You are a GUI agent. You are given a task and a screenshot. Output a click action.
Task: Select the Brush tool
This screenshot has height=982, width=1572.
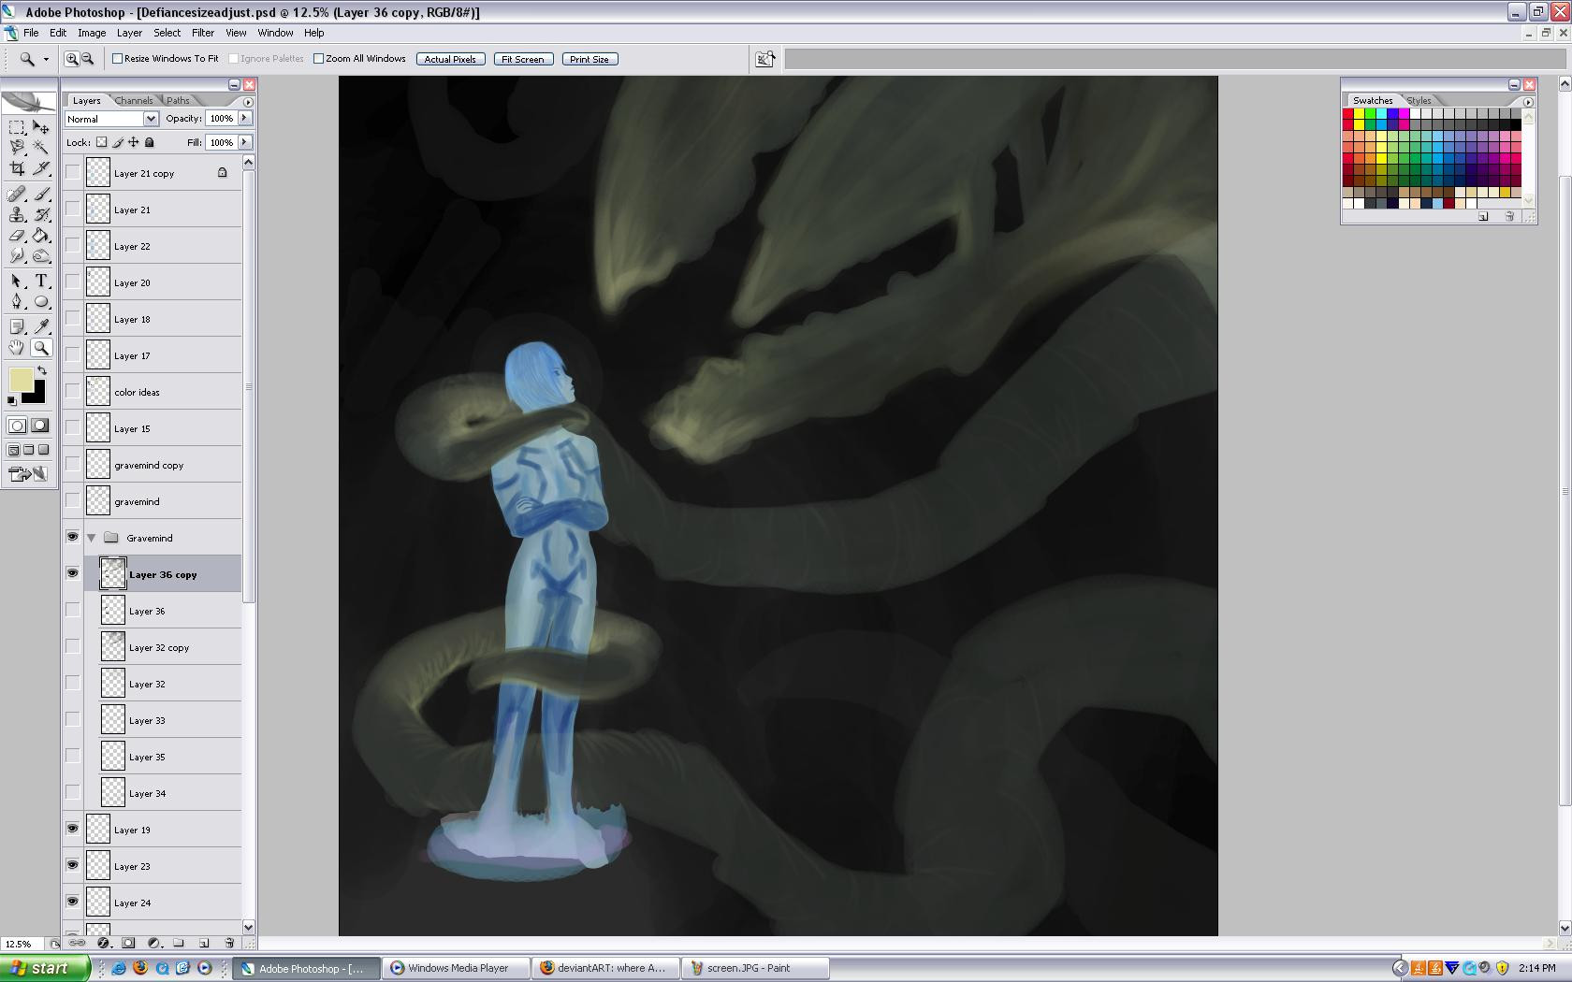pyautogui.click(x=41, y=195)
